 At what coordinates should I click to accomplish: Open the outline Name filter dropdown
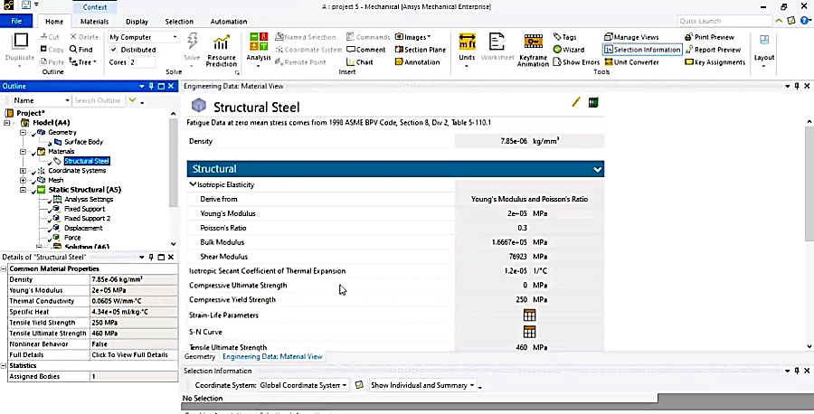coord(42,100)
